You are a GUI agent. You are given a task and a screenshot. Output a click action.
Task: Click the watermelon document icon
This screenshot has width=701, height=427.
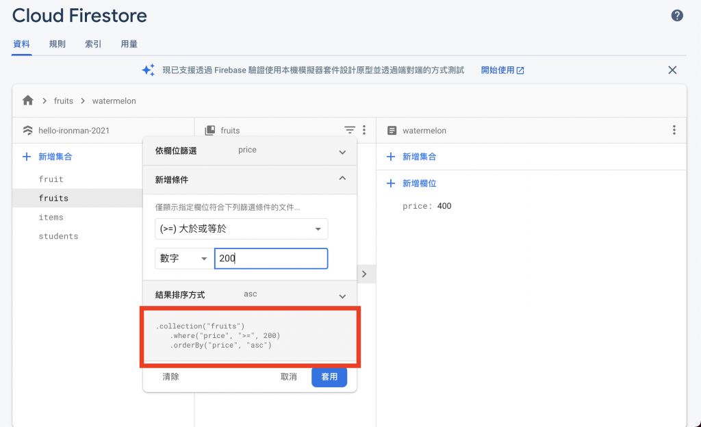coord(392,131)
